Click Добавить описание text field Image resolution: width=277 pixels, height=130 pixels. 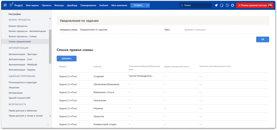195,30
